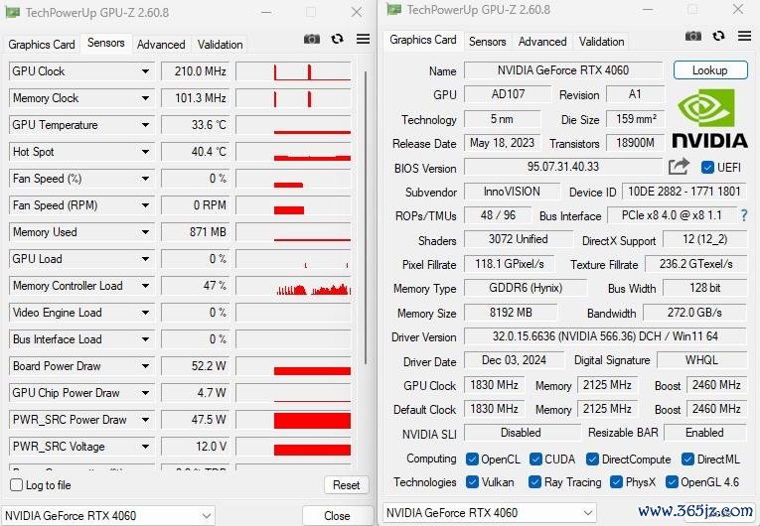Open the PWR_SRC Power Draw sensor dropdown
Viewport: 760px width, 526px height.
click(x=145, y=420)
